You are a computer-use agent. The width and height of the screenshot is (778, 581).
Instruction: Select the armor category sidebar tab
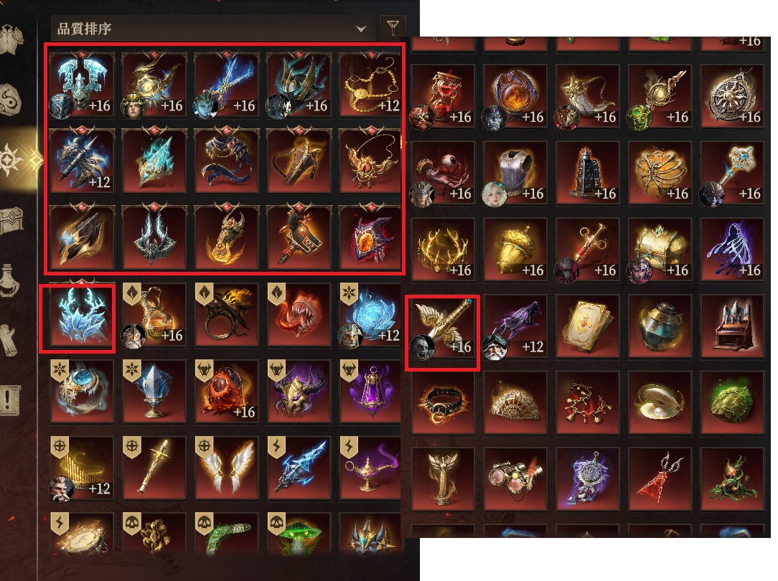click(x=12, y=38)
